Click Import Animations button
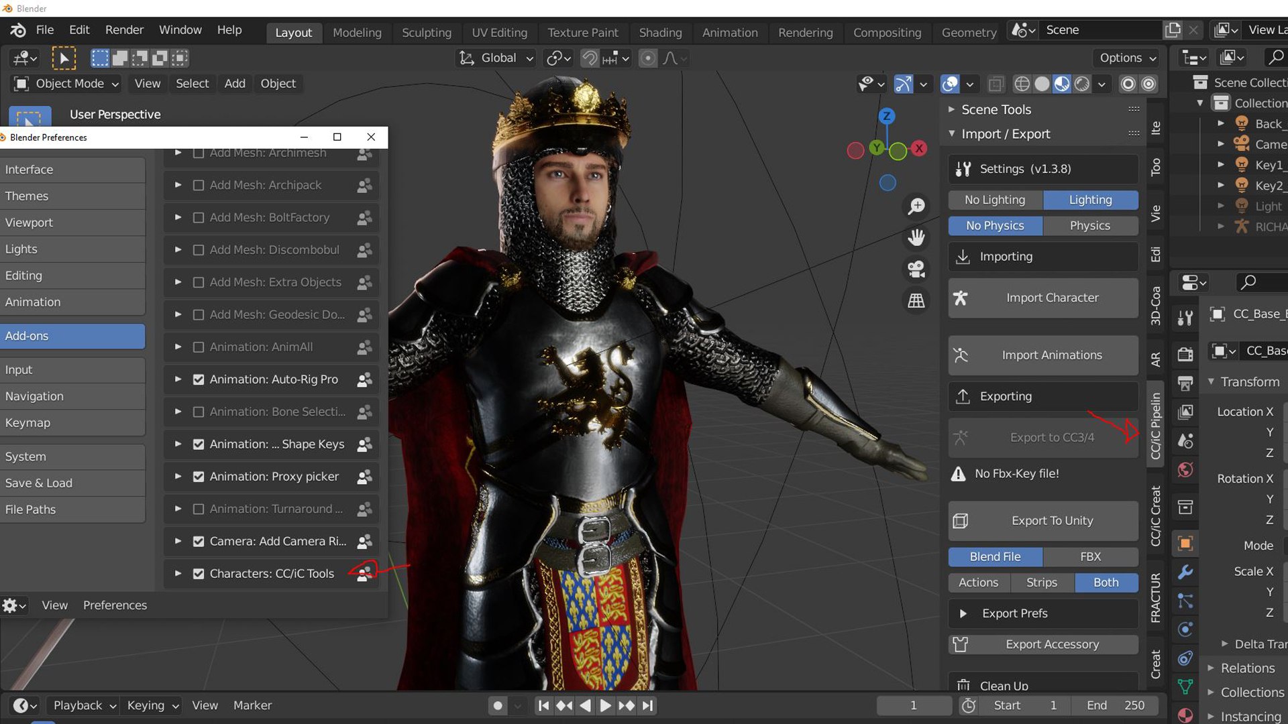The height and width of the screenshot is (724, 1288). [1043, 355]
